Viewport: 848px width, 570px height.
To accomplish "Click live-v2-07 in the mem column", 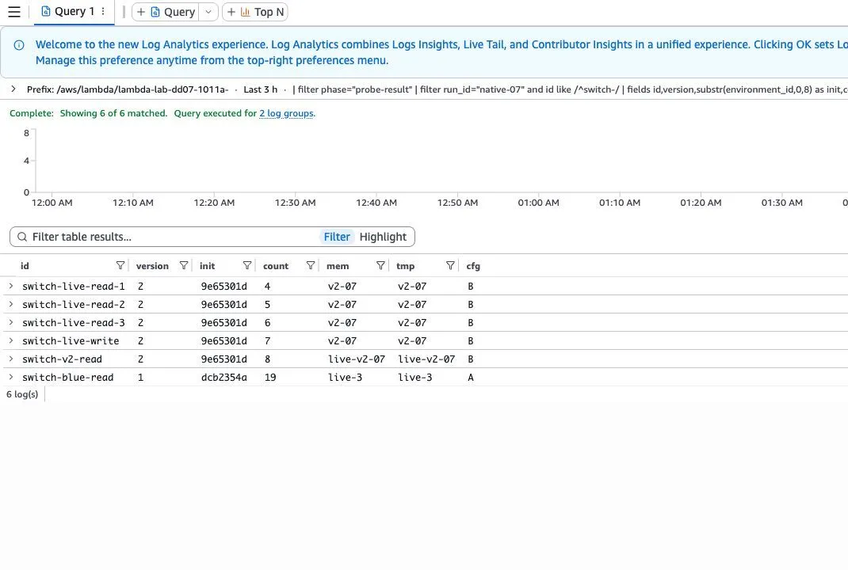I will (x=357, y=359).
